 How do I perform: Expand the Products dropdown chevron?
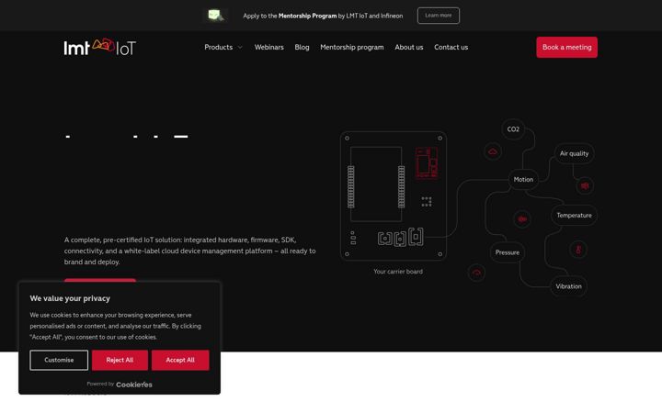click(x=240, y=47)
